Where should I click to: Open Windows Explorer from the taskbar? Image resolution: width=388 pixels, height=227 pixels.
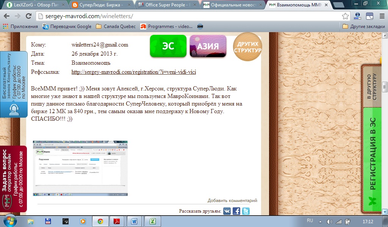pos(30,221)
